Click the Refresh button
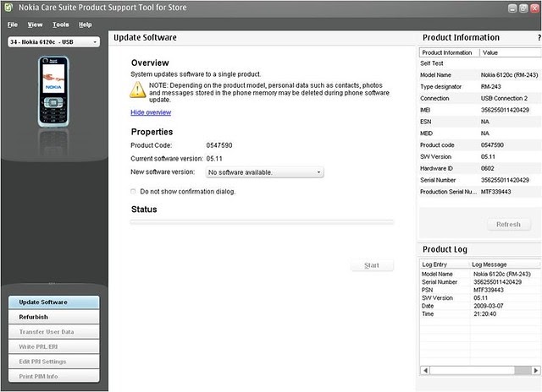542x392 pixels. 508,225
